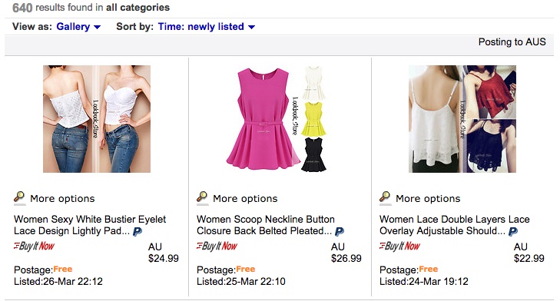The width and height of the screenshot is (560, 301).
Task: Click More options under lace camisole
Action: 428,199
